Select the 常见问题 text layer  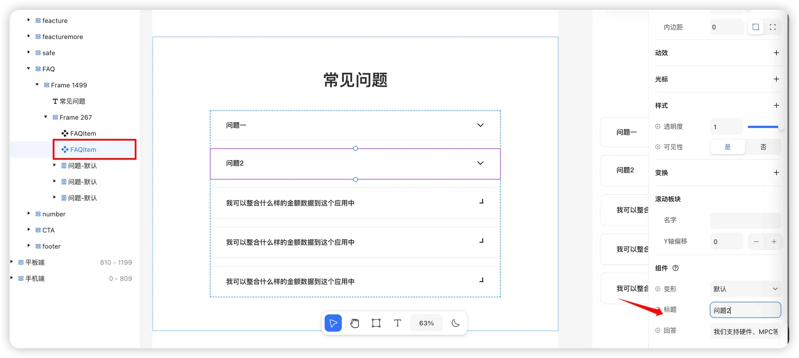(72, 101)
